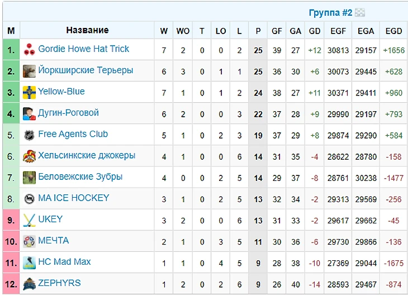
Task: Click the Йоркширские Терьеры team logo
Action: point(29,71)
